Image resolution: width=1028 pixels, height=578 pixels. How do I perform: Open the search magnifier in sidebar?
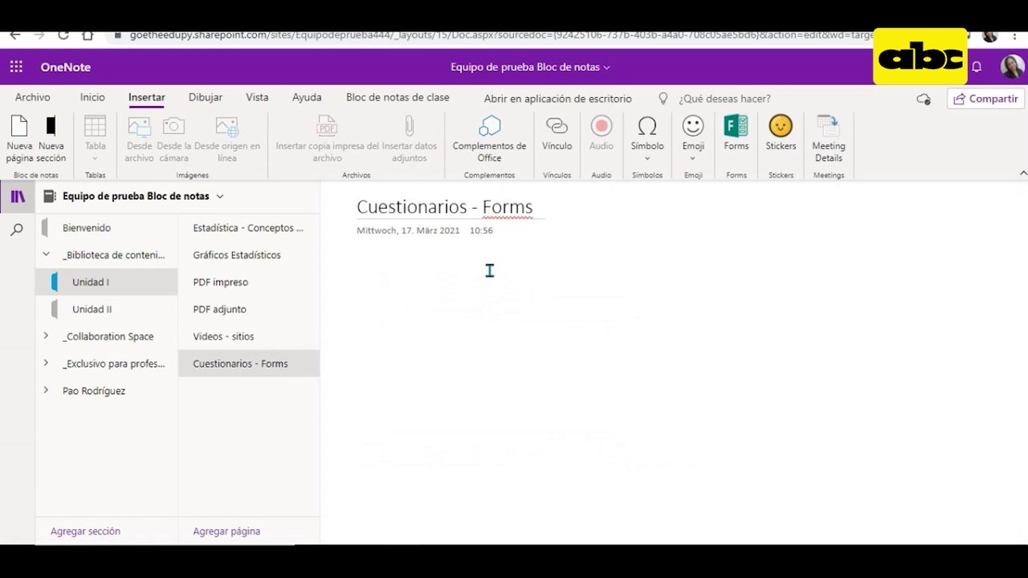[17, 230]
